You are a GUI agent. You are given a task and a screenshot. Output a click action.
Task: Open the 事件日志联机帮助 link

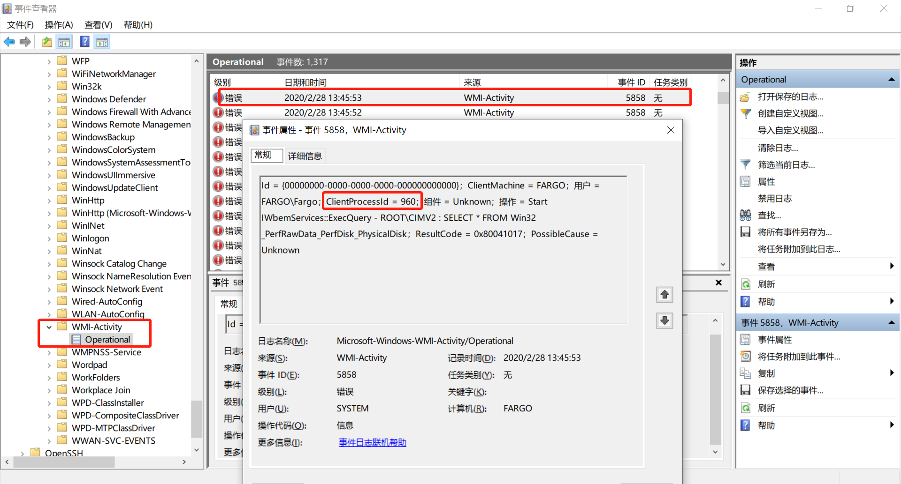pos(372,442)
